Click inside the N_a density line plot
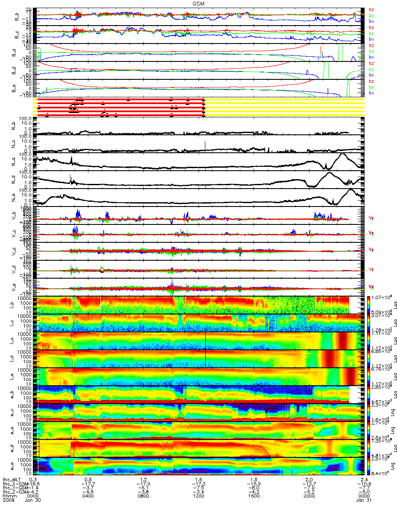 coord(198,163)
